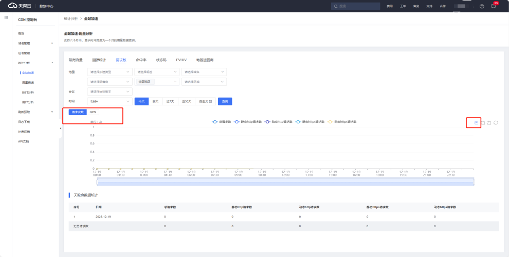The image size is (509, 257).
Task: Click the chart time range slider bar
Action: click(x=286, y=182)
